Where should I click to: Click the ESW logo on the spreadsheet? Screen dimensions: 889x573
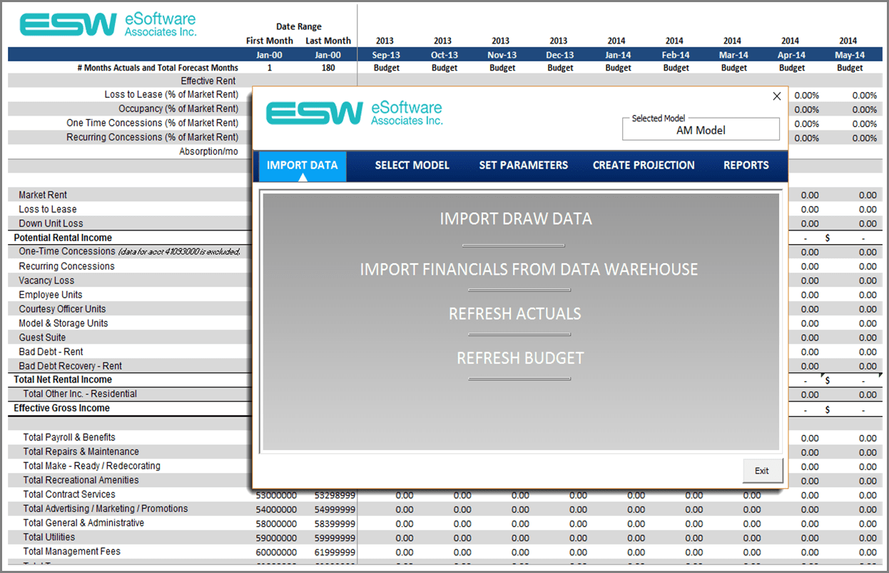[x=108, y=24]
